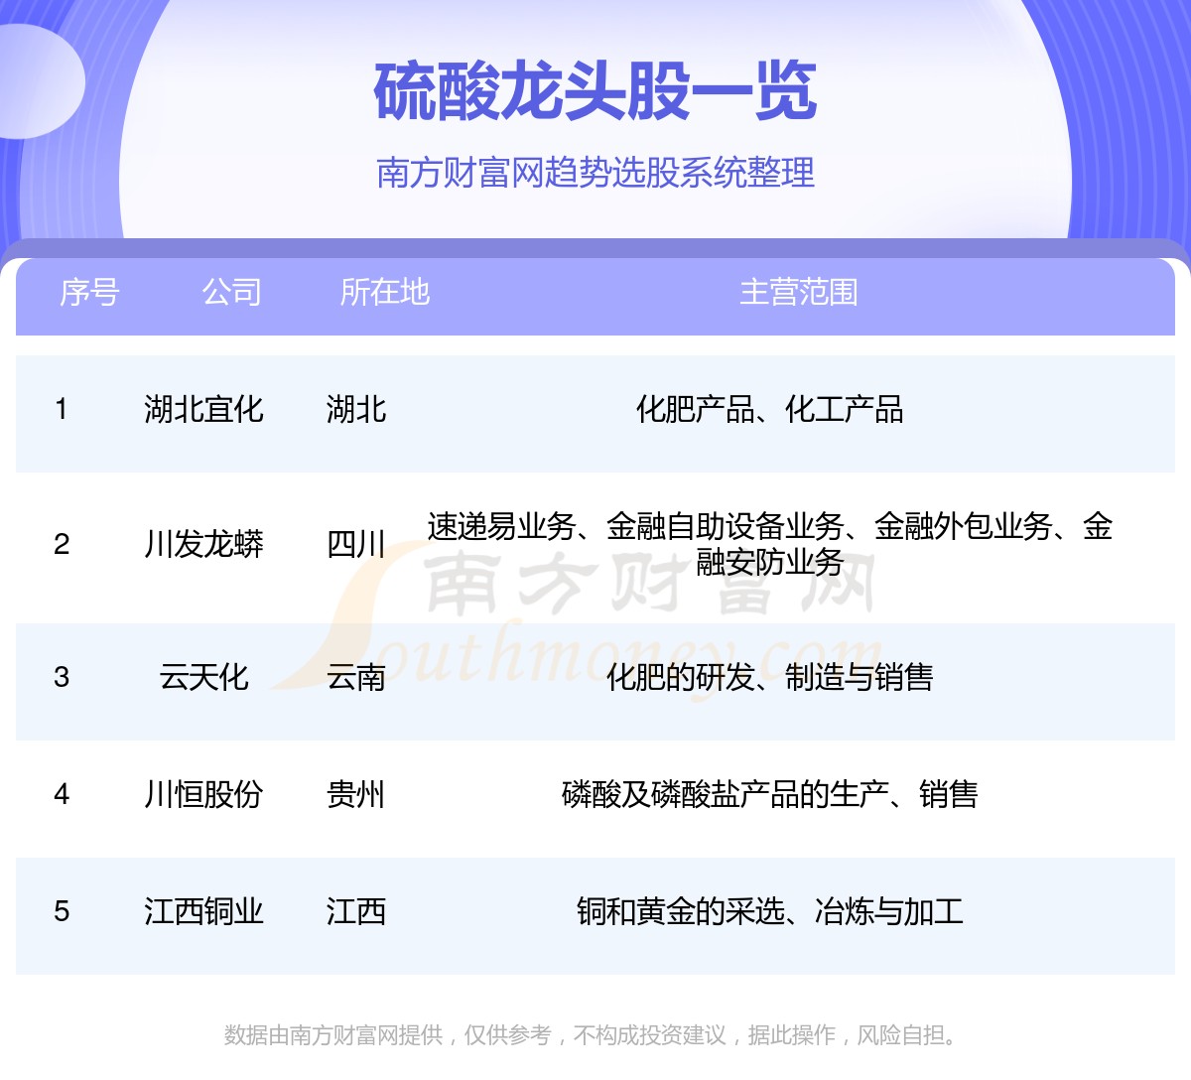Select the company 川发龙蟒
This screenshot has height=1080, width=1191.
(x=203, y=544)
